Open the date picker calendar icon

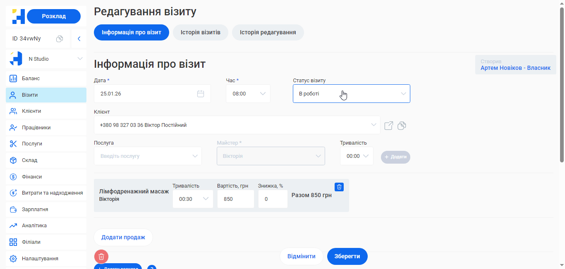[201, 93]
